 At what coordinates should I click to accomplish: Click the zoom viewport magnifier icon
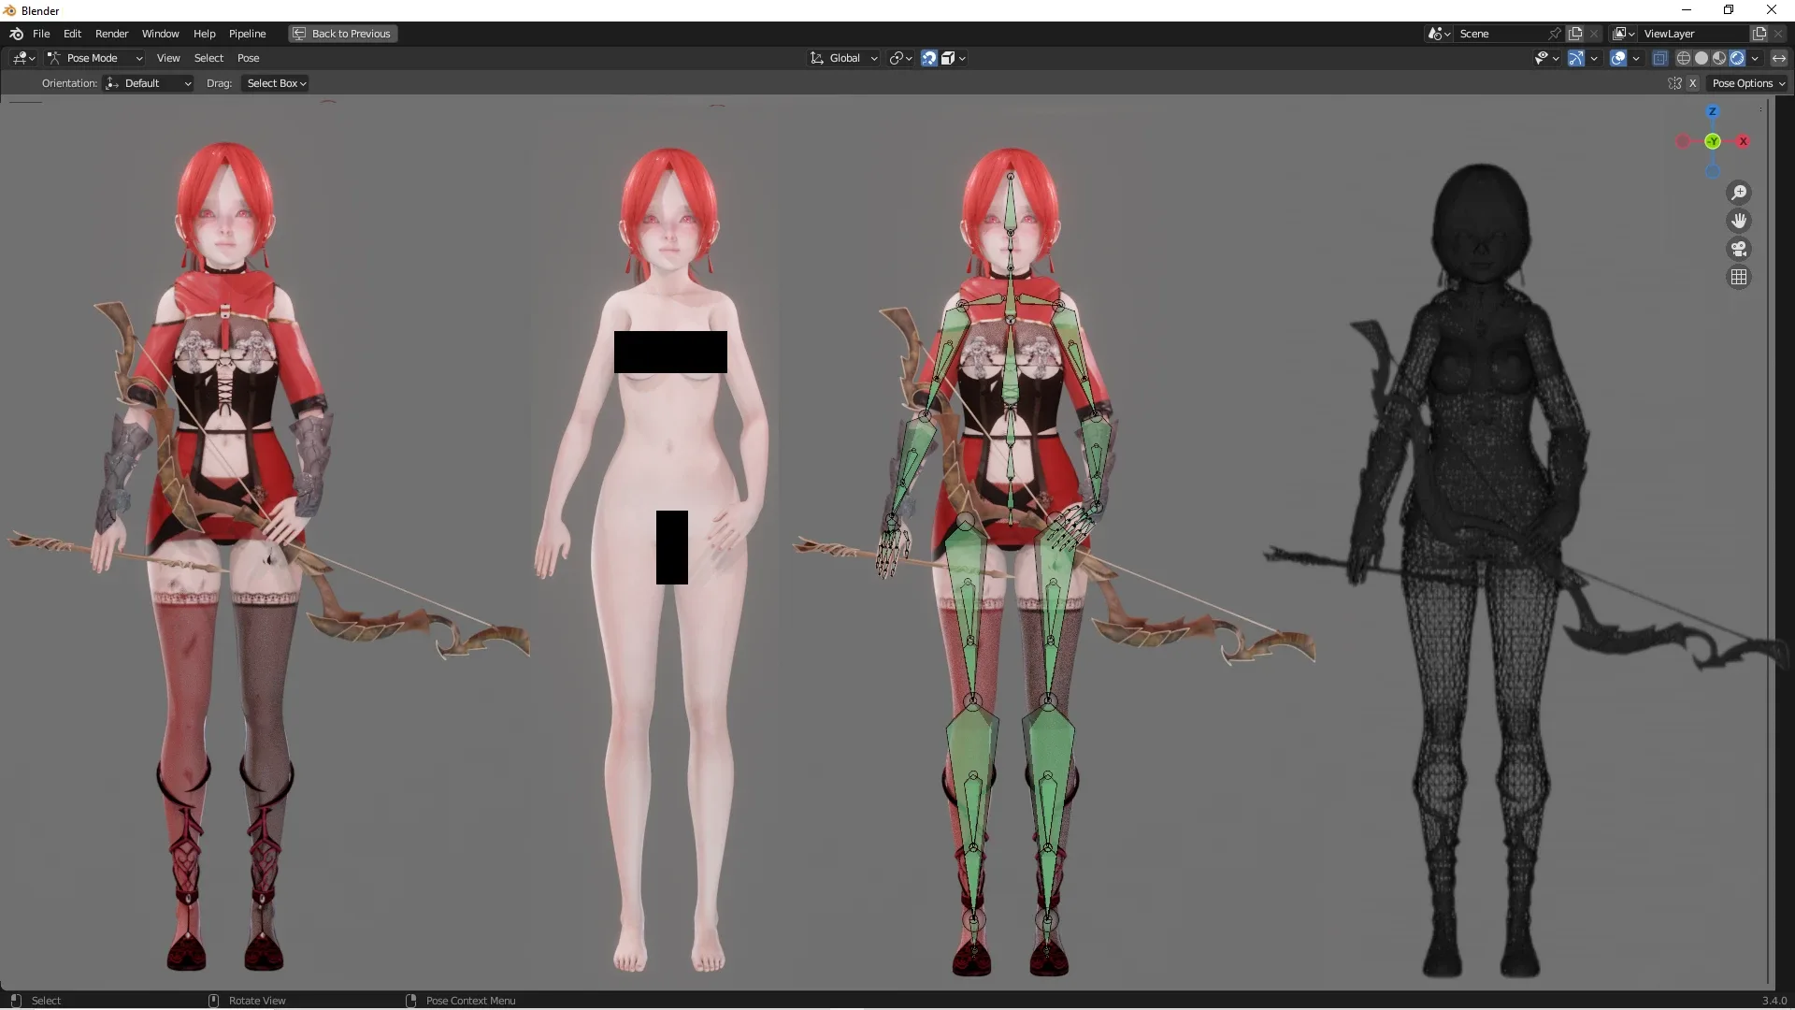[x=1739, y=193]
